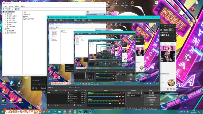
Task: Mute the 桌面音频 speaker icon
Action: (120, 103)
